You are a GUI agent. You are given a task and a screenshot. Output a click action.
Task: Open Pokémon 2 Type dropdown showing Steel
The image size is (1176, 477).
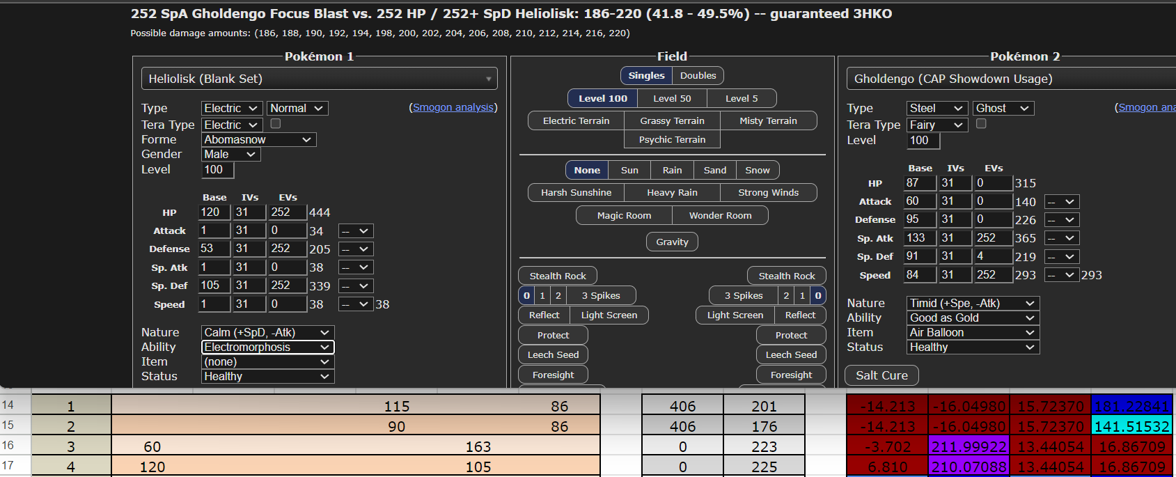pyautogui.click(x=937, y=108)
